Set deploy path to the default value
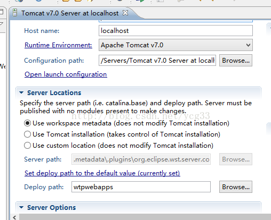This screenshot has width=271, height=220. [102, 173]
